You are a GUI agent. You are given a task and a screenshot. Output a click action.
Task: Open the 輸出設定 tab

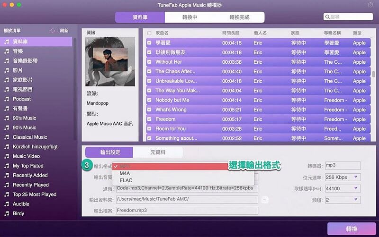click(109, 152)
